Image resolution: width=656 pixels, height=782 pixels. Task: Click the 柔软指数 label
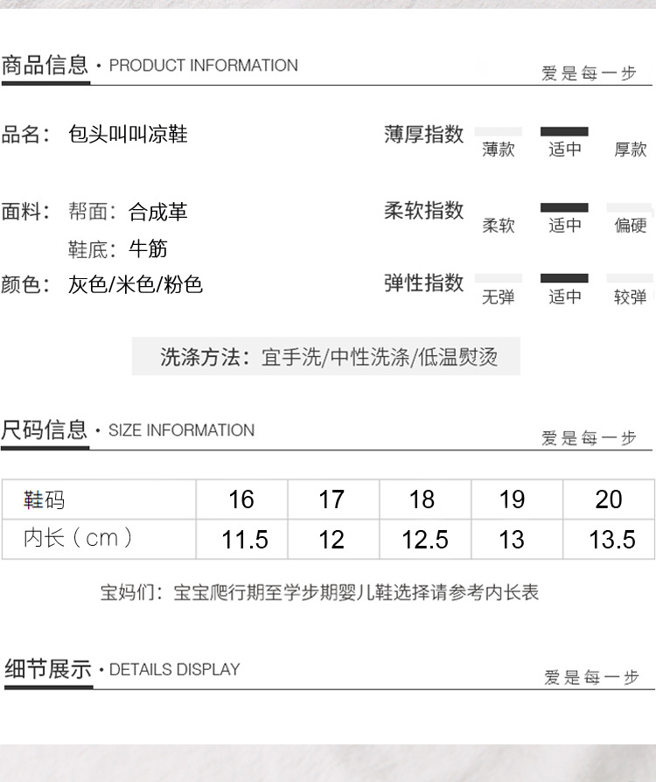(424, 211)
